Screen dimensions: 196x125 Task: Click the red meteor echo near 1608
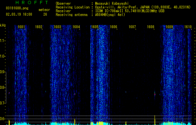[x=155, y=94]
